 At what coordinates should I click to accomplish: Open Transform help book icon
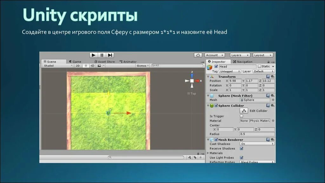click(268, 77)
